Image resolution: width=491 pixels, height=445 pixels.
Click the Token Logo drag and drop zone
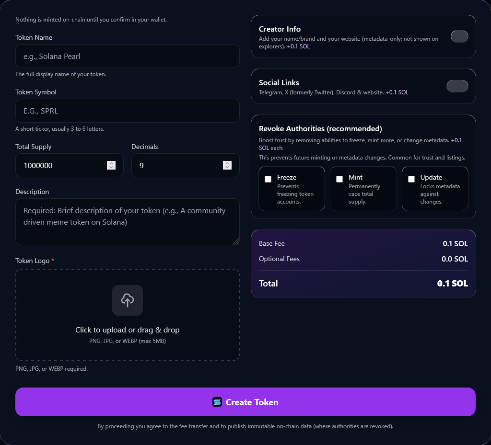(x=127, y=315)
